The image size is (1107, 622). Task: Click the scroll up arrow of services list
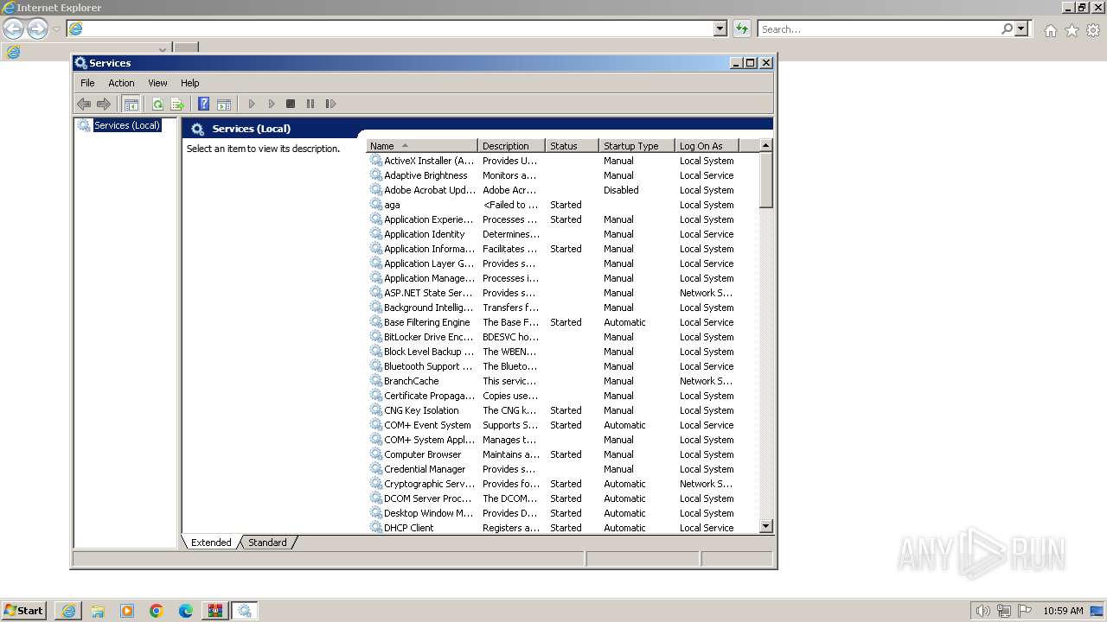765,146
